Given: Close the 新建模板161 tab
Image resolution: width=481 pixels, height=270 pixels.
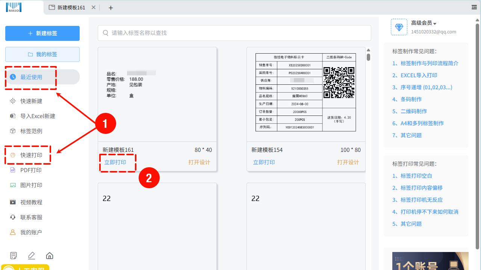Looking at the screenshot, I should click(94, 7).
